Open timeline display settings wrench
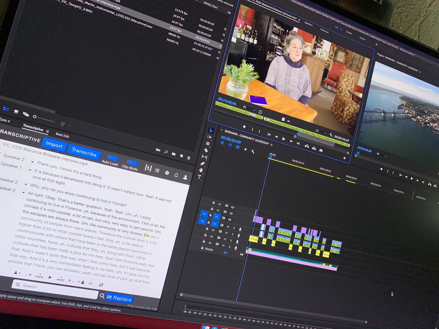Image resolution: width=439 pixels, height=329 pixels. click(x=253, y=151)
